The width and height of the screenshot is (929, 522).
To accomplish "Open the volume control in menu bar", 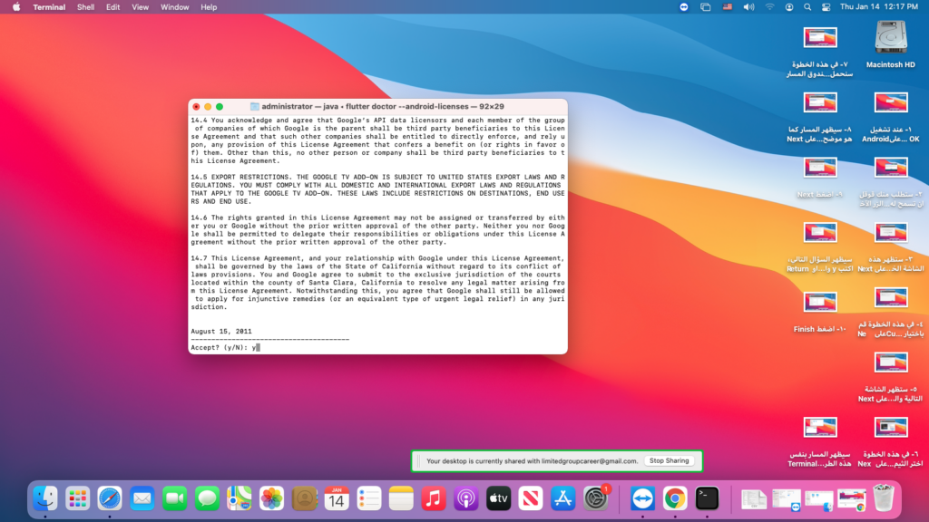I will click(748, 7).
